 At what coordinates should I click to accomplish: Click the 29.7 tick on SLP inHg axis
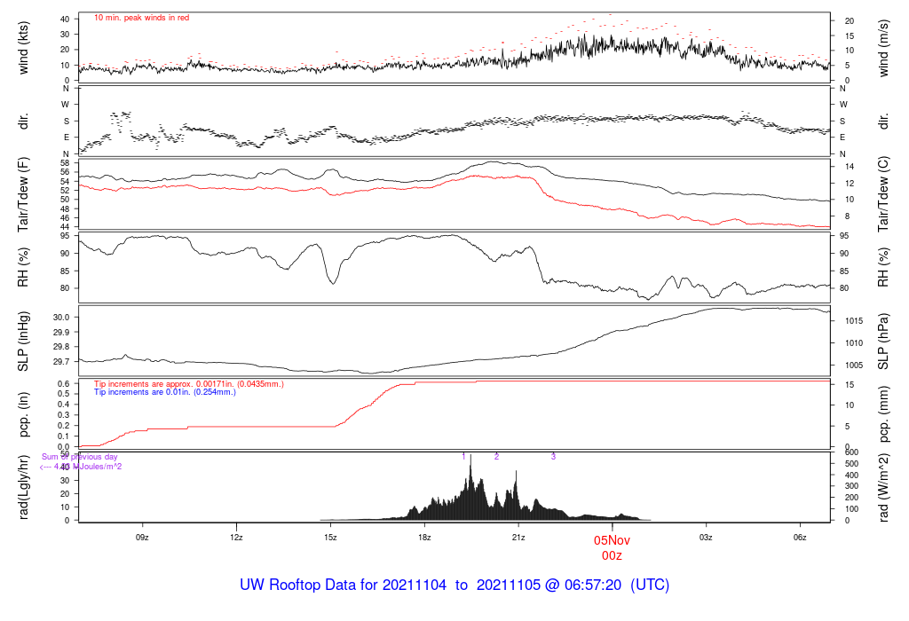click(x=61, y=361)
